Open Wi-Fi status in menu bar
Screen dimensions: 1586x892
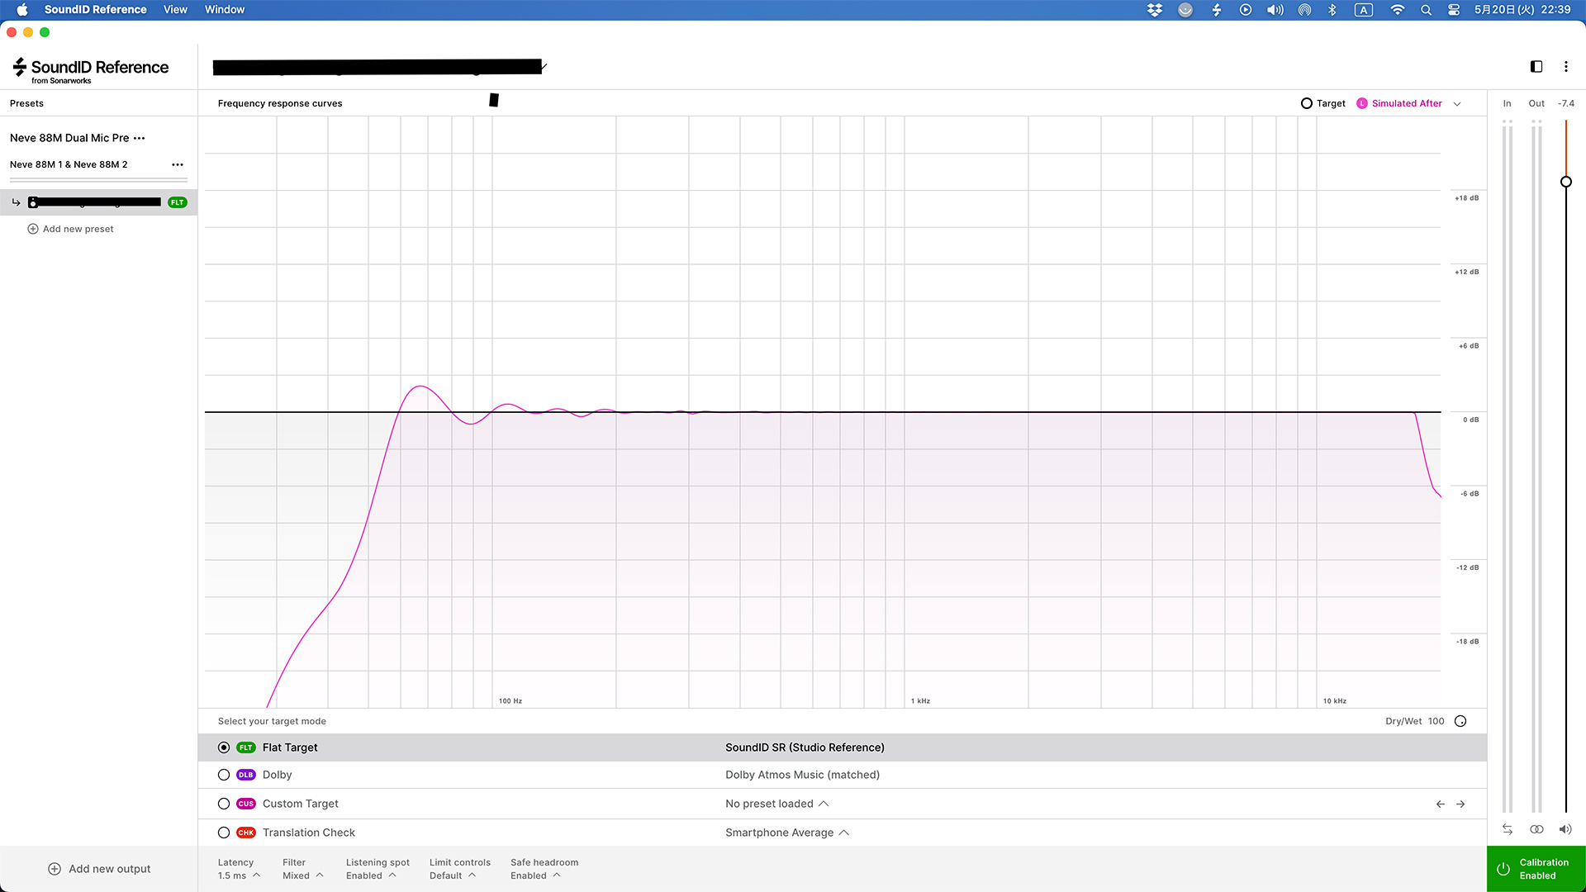click(1397, 10)
